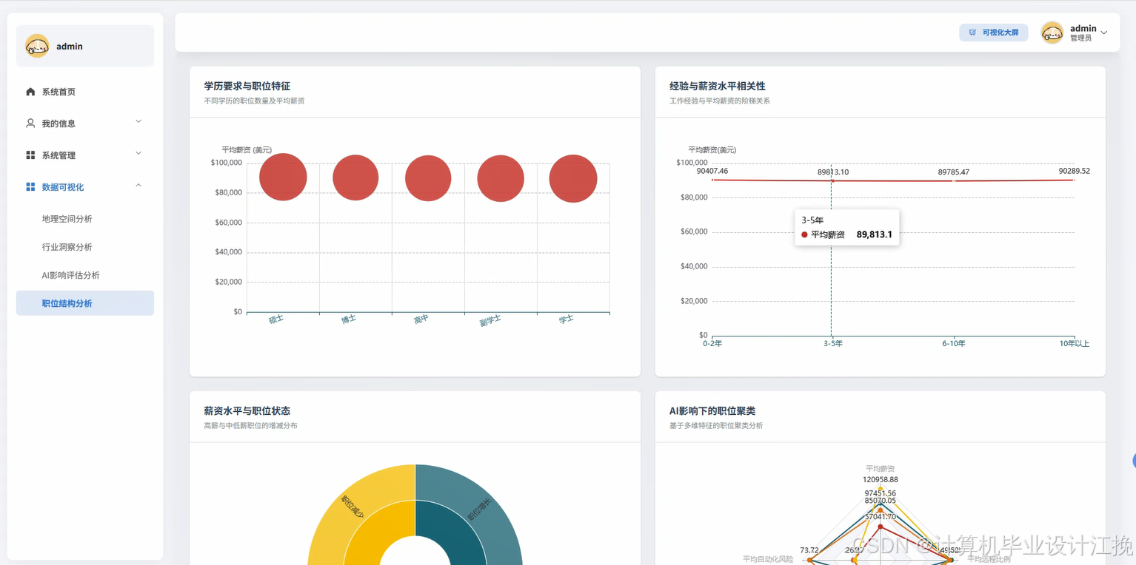Screen dimensions: 1136x565
Task: Open the 系统管理 menu item
Action: tap(85, 155)
